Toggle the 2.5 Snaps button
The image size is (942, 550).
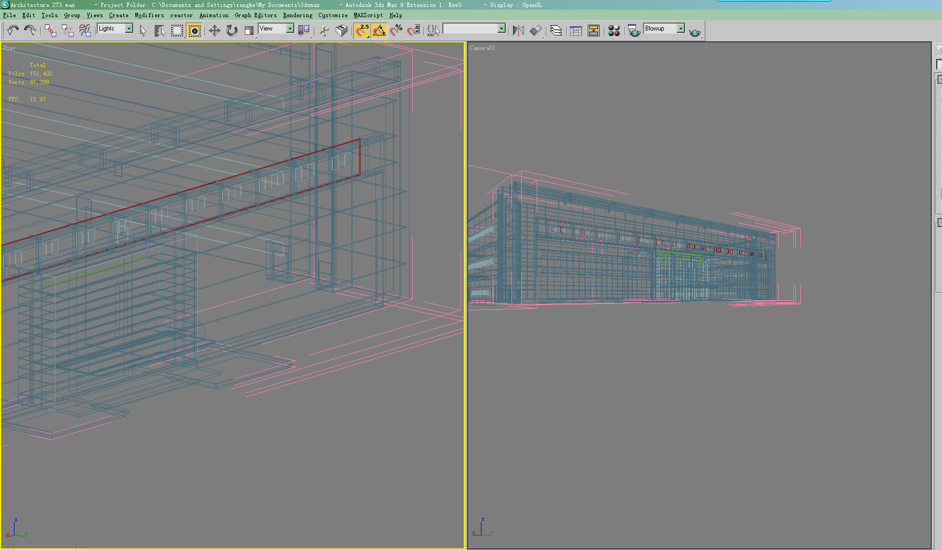point(360,31)
